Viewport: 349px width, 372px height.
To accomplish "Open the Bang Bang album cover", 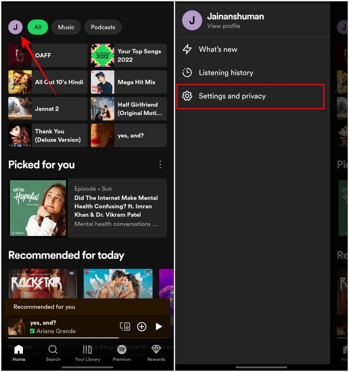I will tap(118, 284).
